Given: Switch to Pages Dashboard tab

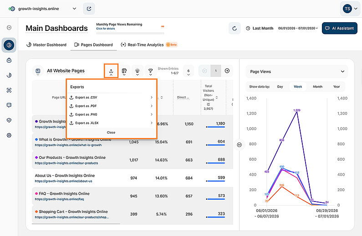Looking at the screenshot, I should pos(93,44).
